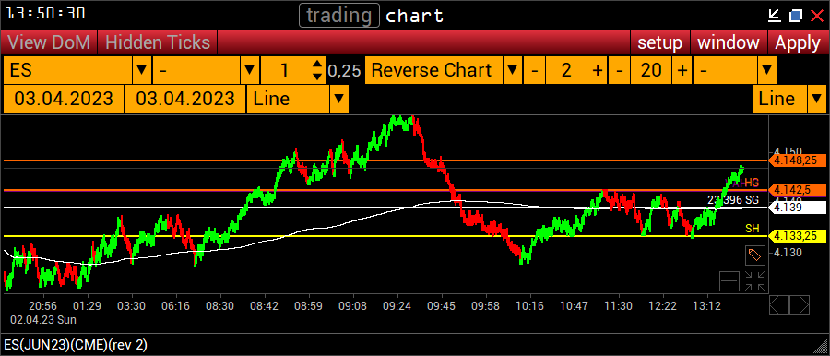Click the value field showing 20
This screenshot has height=356, width=830.
coord(651,70)
